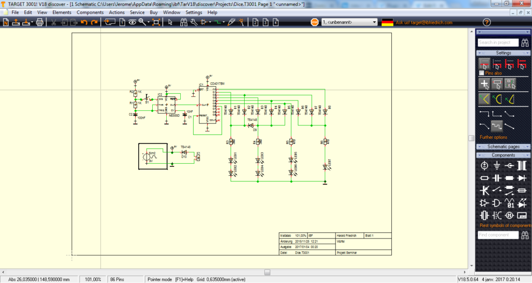Screen dimensions: 532x283
Task: Click the zoom to fit frame icon
Action: [156, 22]
